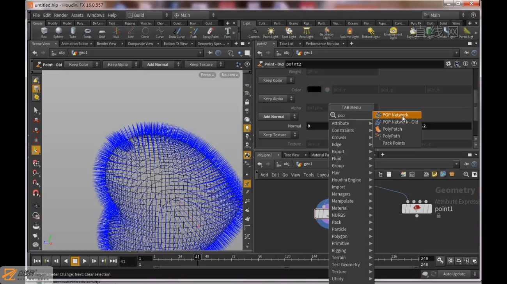Switch to the Animation Editor tab
507x284 pixels.
pyautogui.click(x=74, y=44)
